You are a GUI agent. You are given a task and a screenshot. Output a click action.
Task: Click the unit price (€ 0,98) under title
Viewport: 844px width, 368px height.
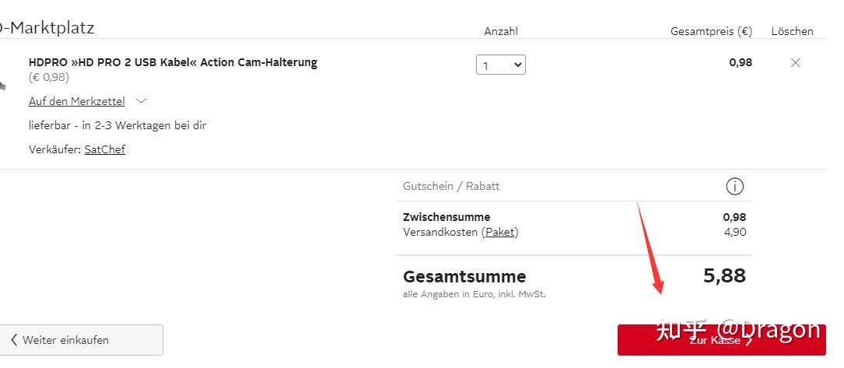pos(49,77)
